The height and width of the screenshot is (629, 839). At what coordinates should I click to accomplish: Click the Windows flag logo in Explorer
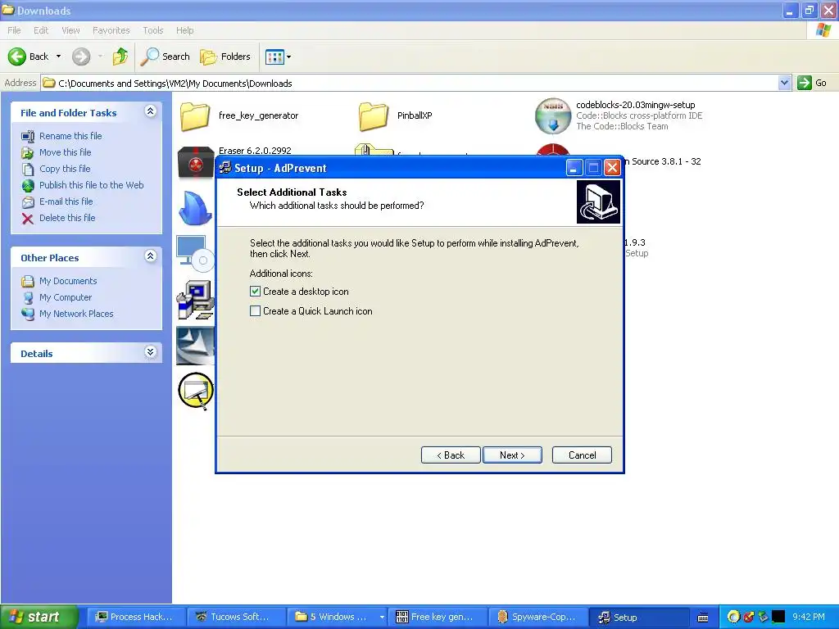pos(823,30)
